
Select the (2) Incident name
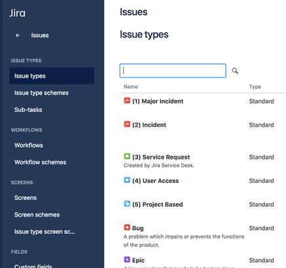point(149,125)
